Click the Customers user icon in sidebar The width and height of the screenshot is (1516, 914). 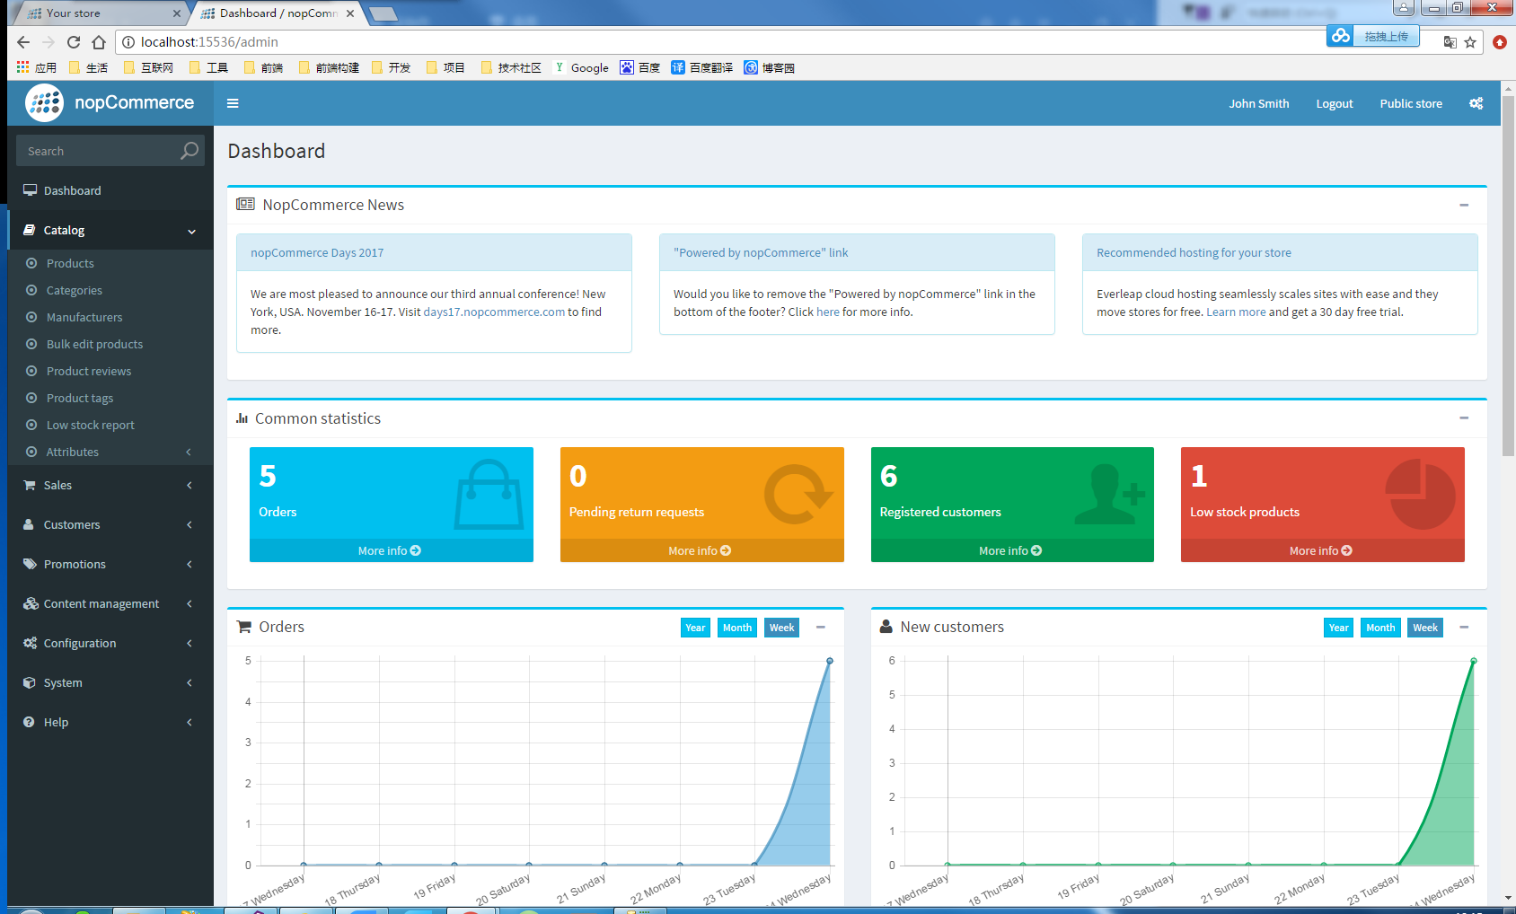(x=29, y=524)
